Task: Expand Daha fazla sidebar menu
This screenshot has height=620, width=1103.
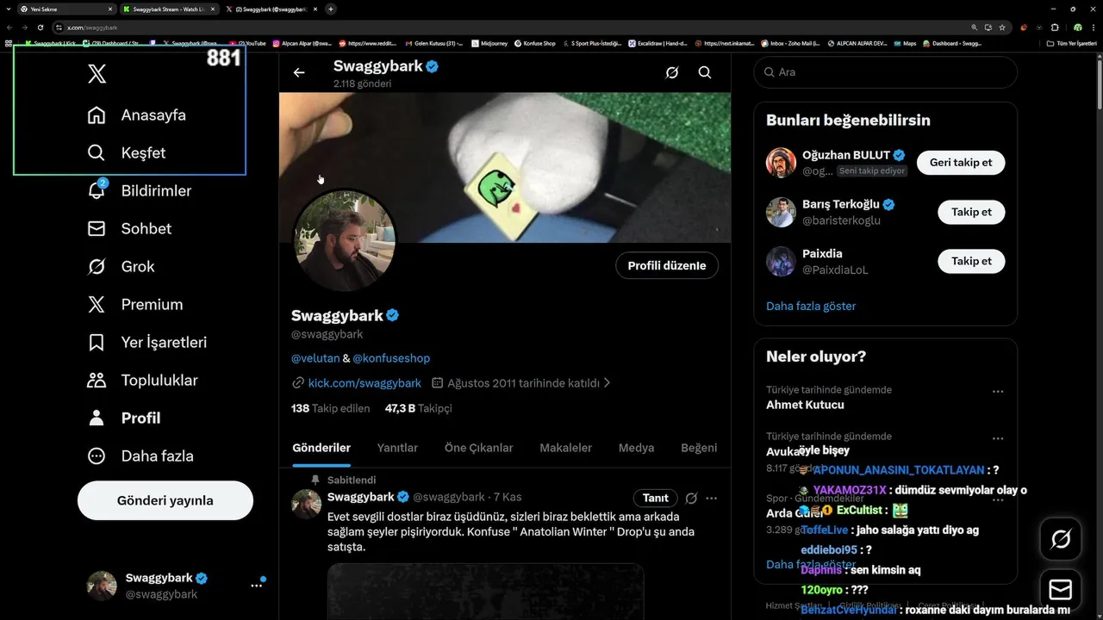Action: [140, 456]
